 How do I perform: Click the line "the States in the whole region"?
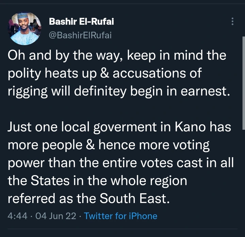click(97, 180)
